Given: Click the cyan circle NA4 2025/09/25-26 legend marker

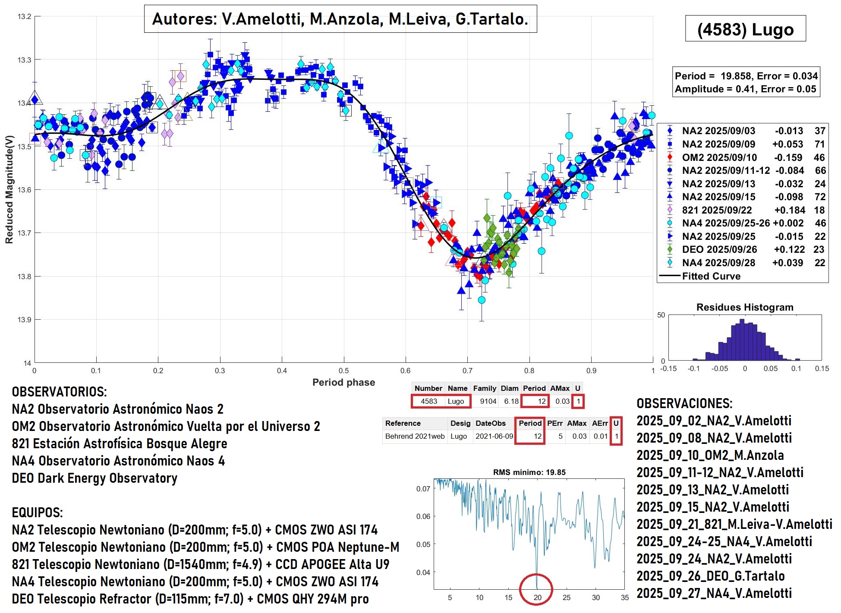Looking at the screenshot, I should click(670, 223).
